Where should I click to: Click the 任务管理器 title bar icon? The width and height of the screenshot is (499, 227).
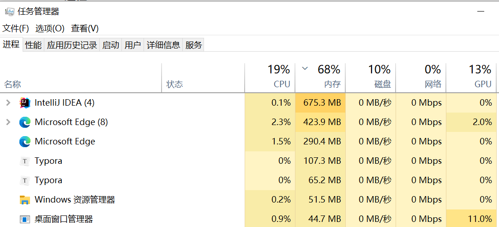(10, 12)
